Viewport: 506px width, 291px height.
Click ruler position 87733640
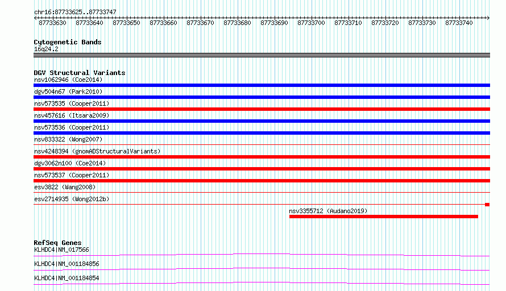pyautogui.click(x=89, y=23)
